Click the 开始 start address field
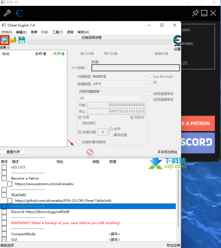Screen dimensions: 221x248 click(x=116, y=105)
